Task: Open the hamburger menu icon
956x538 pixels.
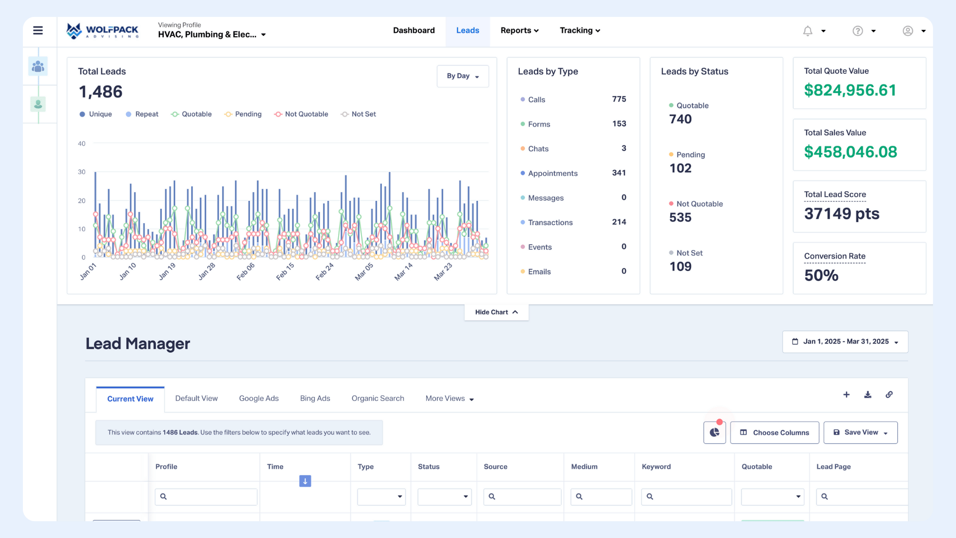Action: pyautogui.click(x=38, y=30)
